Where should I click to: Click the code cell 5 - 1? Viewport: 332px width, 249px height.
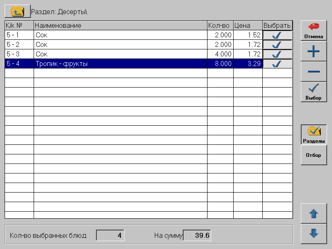click(x=19, y=35)
